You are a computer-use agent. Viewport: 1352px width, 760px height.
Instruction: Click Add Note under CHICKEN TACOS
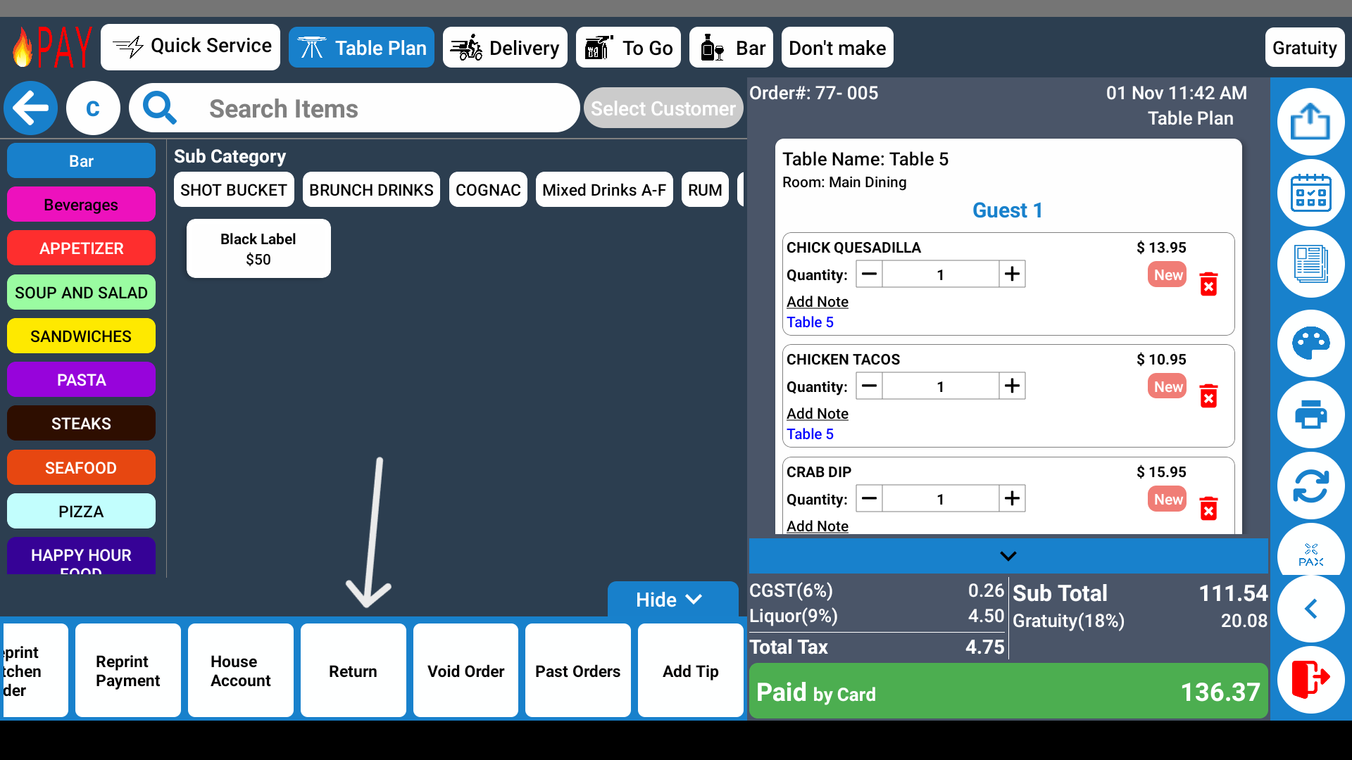click(817, 414)
